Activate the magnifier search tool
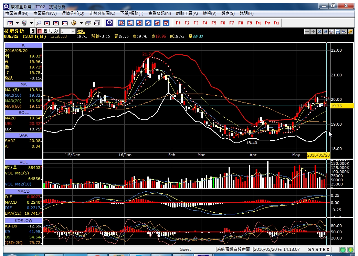The width and height of the screenshot is (358, 256). tap(39, 23)
